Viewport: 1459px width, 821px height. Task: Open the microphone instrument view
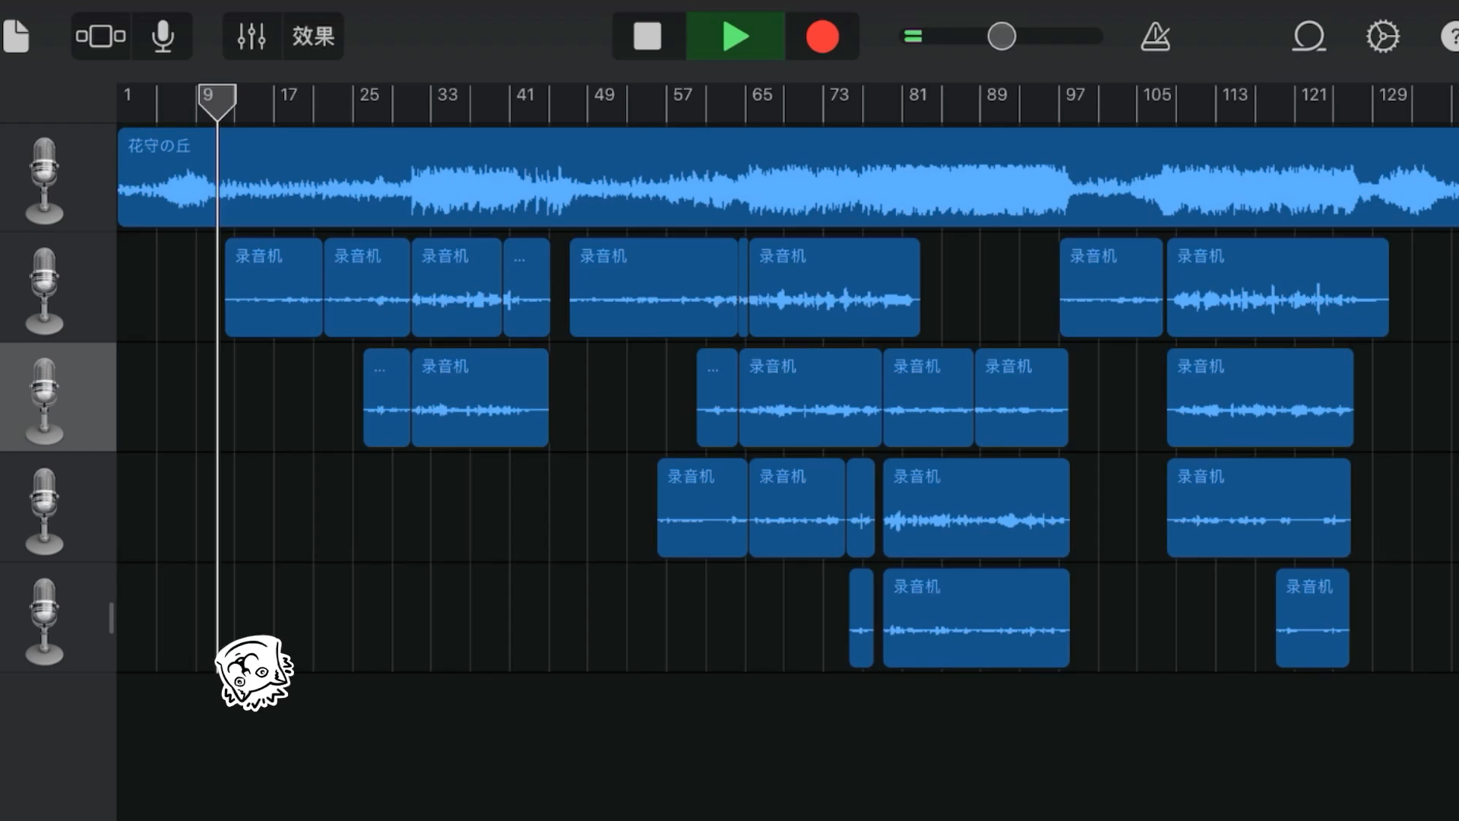tap(163, 36)
